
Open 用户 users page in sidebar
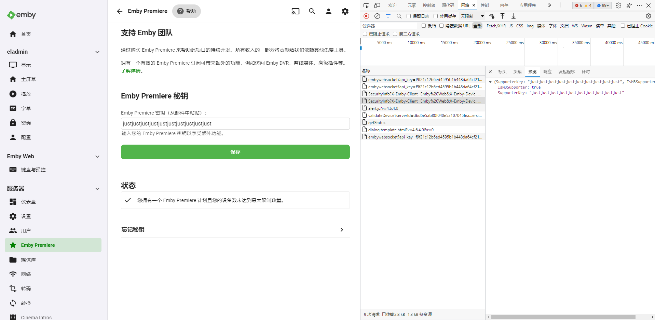tap(53, 231)
